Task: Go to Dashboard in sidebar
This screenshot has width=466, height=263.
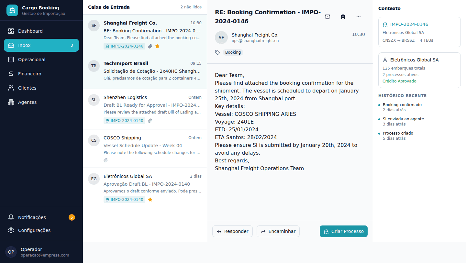Action: click(41, 31)
